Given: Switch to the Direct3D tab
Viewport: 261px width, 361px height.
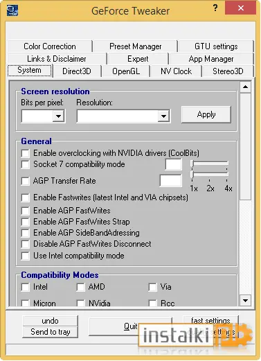Looking at the screenshot, I should pos(77,71).
